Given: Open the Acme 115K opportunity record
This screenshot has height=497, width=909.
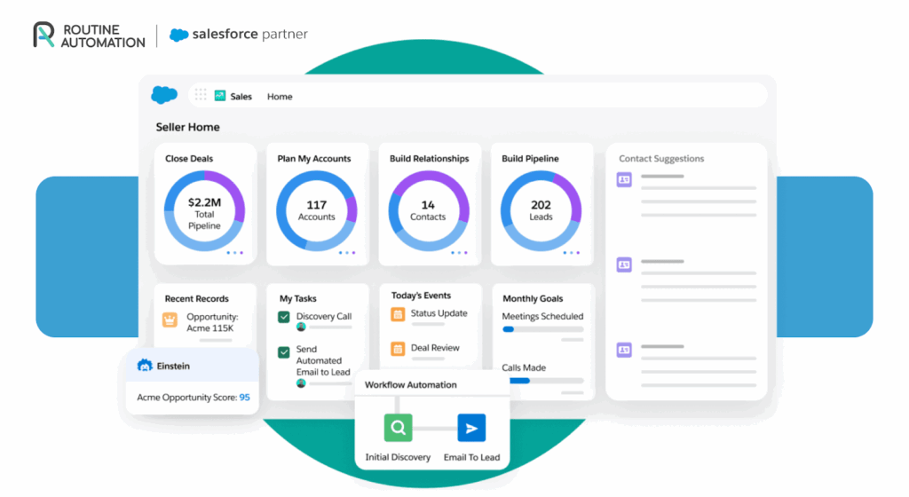Looking at the screenshot, I should point(209,322).
